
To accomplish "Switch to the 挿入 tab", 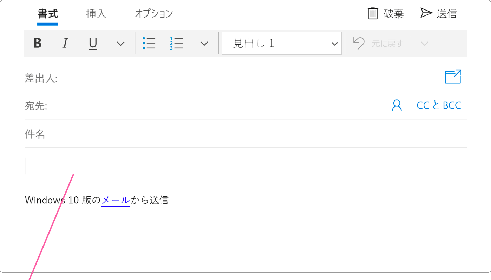I will tap(96, 14).
